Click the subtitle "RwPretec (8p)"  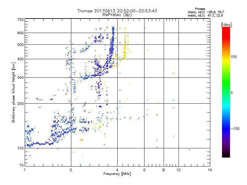coord(117,15)
